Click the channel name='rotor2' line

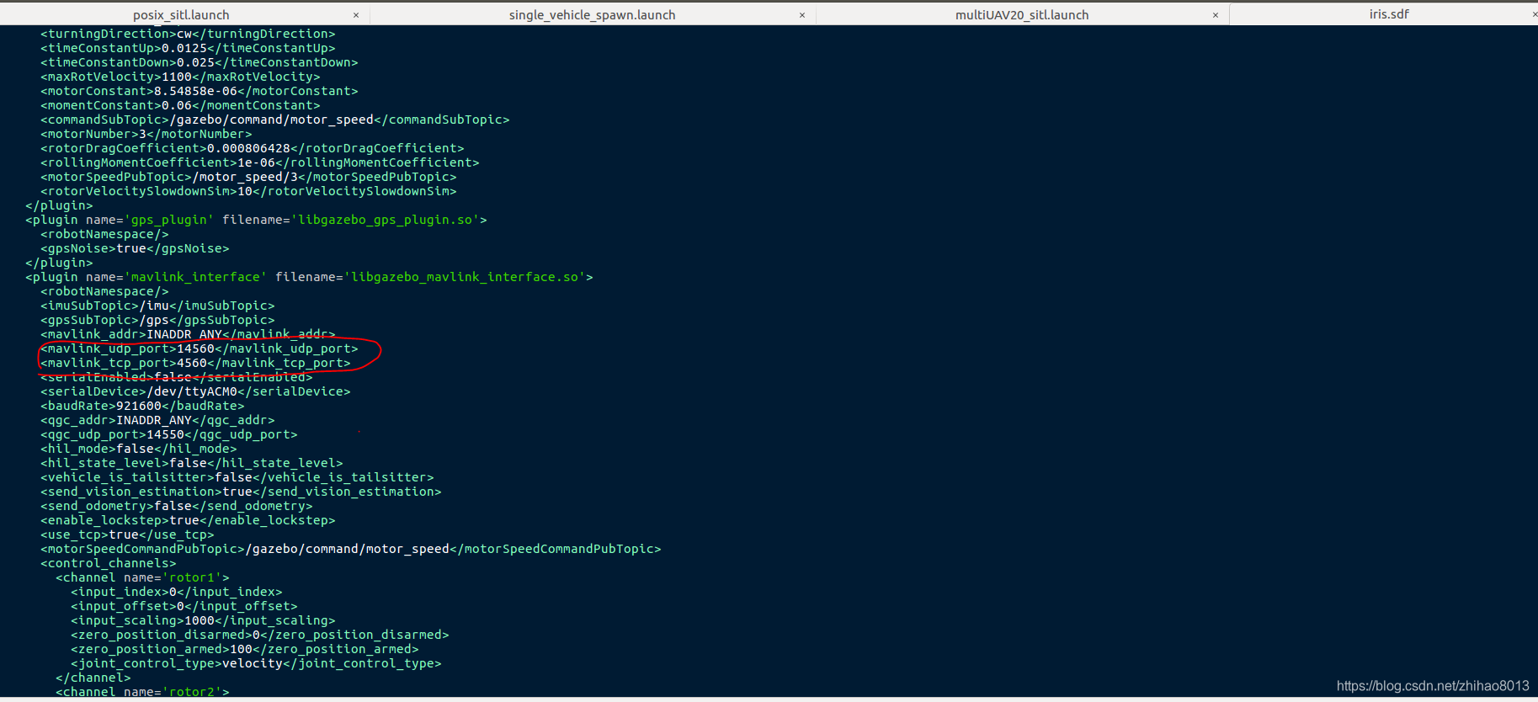point(142,692)
